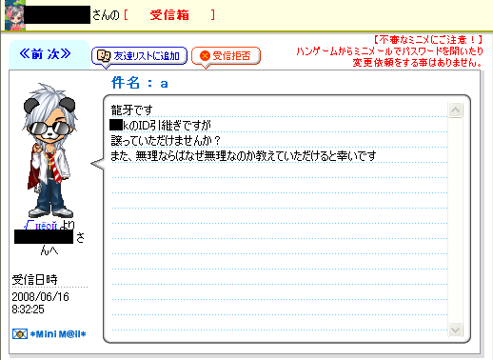Screen dimensions: 493x360
Task: Click the red X icon beside 受信拒否
Action: (x=205, y=56)
